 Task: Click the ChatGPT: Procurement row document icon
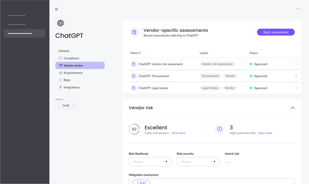pyautogui.click(x=134, y=76)
